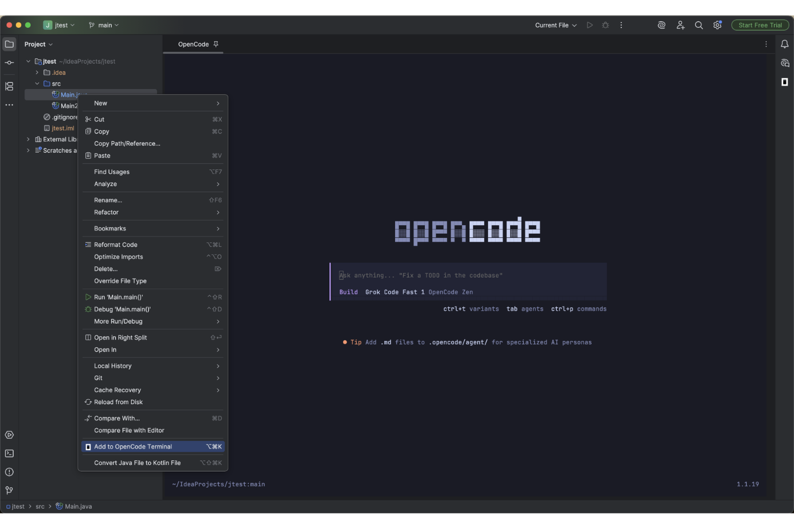This screenshot has width=794, height=529.
Task: Open the New submenu in context menu
Action: pos(153,103)
